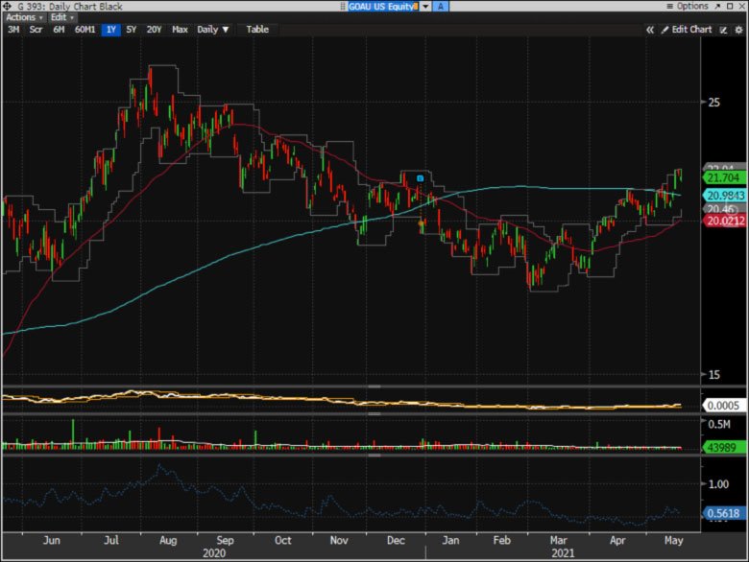Click the blue 0.5618 indicator label

[x=724, y=513]
